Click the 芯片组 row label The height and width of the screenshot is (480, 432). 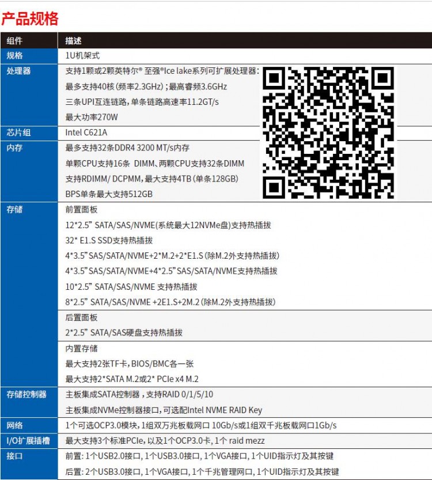18,133
